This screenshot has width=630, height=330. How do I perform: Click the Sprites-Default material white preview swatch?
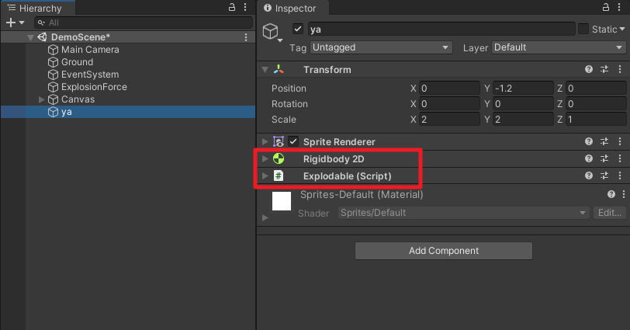(x=281, y=201)
